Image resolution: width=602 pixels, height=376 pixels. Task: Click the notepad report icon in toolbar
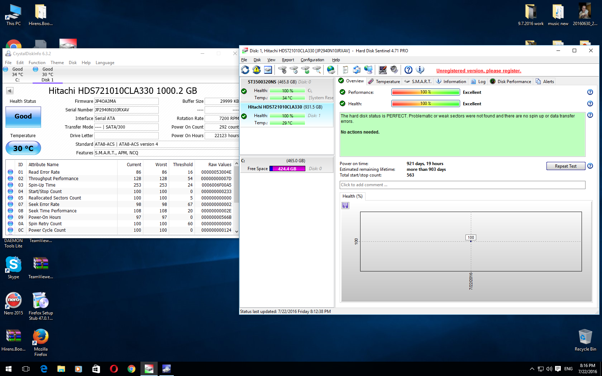(345, 70)
